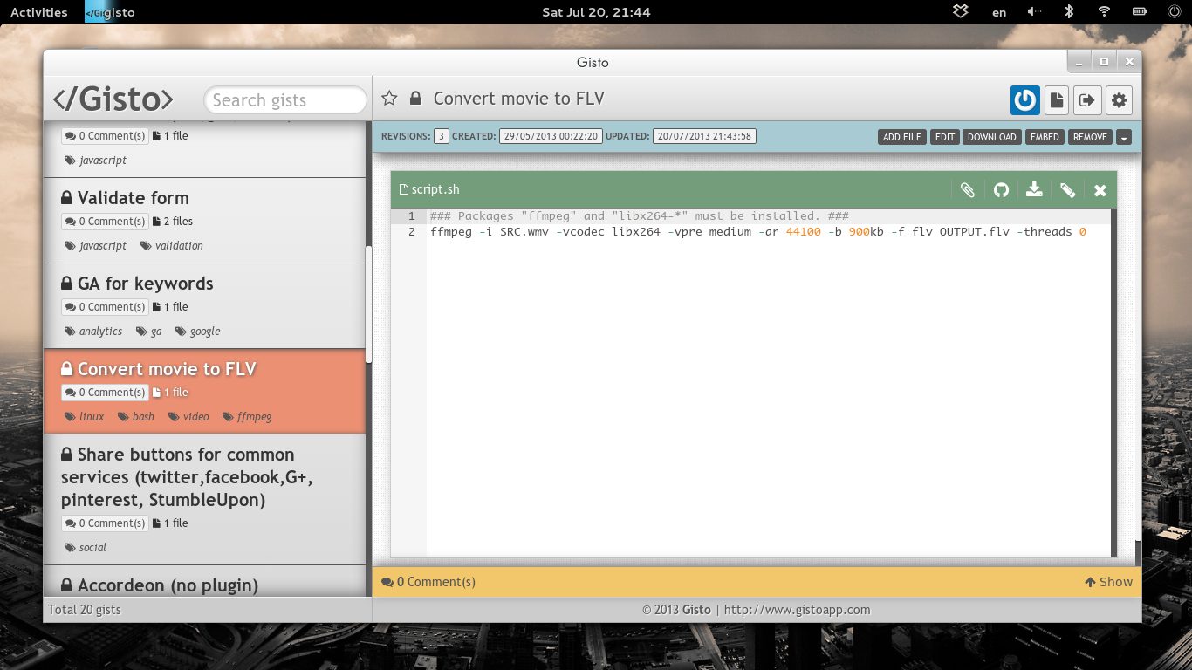Open the Accordeon (no plugin) gist
The image size is (1192, 670).
[x=168, y=585]
